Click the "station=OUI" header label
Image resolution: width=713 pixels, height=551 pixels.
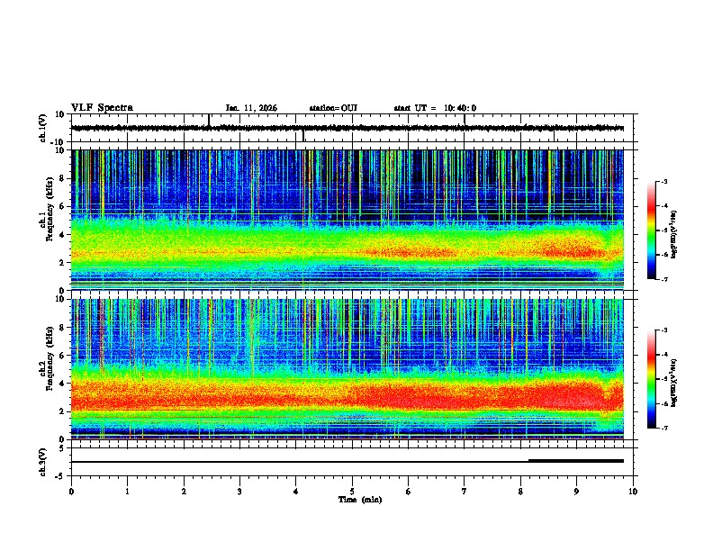333,108
